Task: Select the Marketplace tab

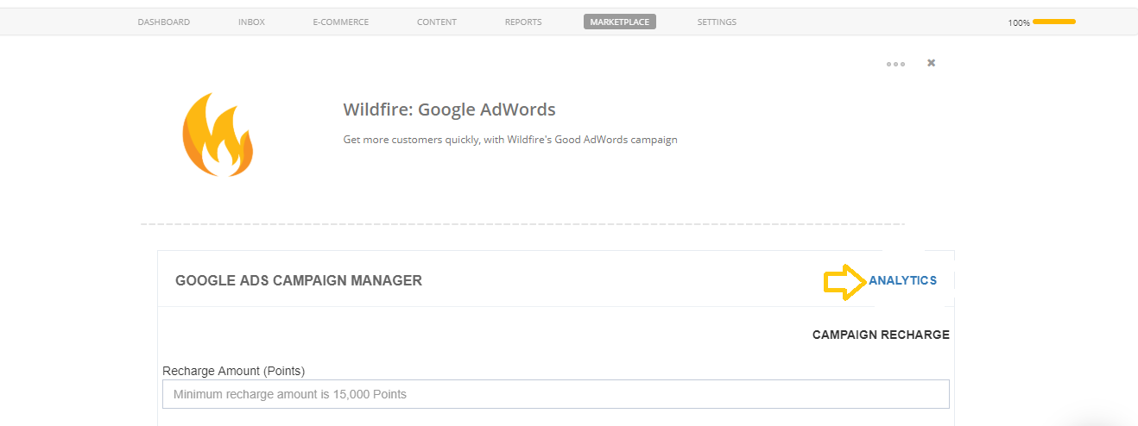Action: tap(619, 22)
